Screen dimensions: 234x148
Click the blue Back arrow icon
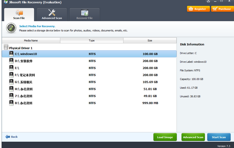click(x=8, y=137)
